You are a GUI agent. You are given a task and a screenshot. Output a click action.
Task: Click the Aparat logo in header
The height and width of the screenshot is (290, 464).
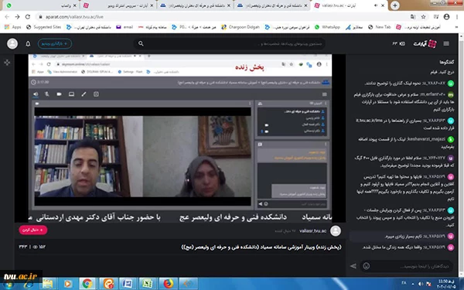[425, 44]
